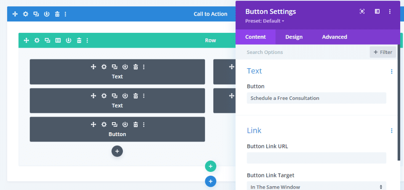Click the Filter button

[383, 52]
